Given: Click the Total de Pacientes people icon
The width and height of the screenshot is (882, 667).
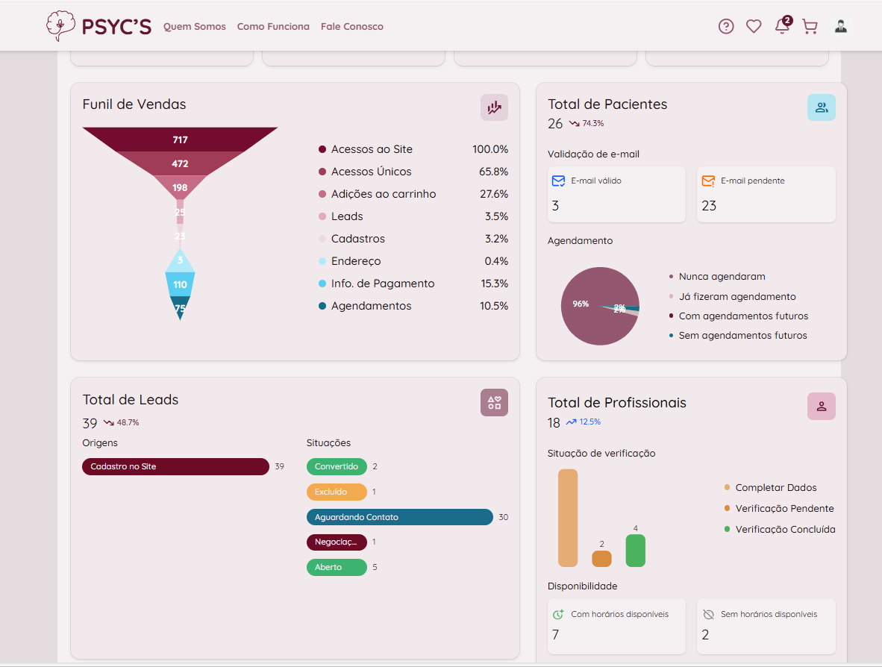Looking at the screenshot, I should (x=821, y=107).
